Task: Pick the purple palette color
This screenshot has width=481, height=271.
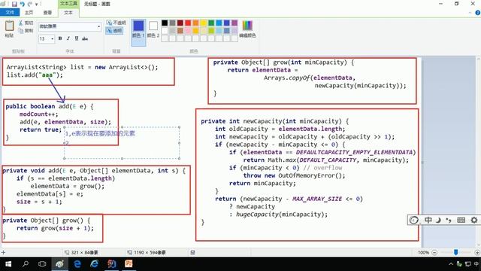Action: [234, 23]
